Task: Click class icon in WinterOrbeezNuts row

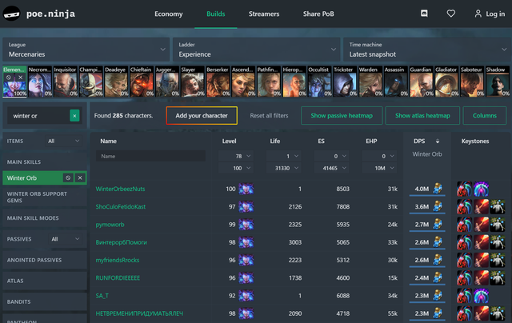Action: (246, 189)
